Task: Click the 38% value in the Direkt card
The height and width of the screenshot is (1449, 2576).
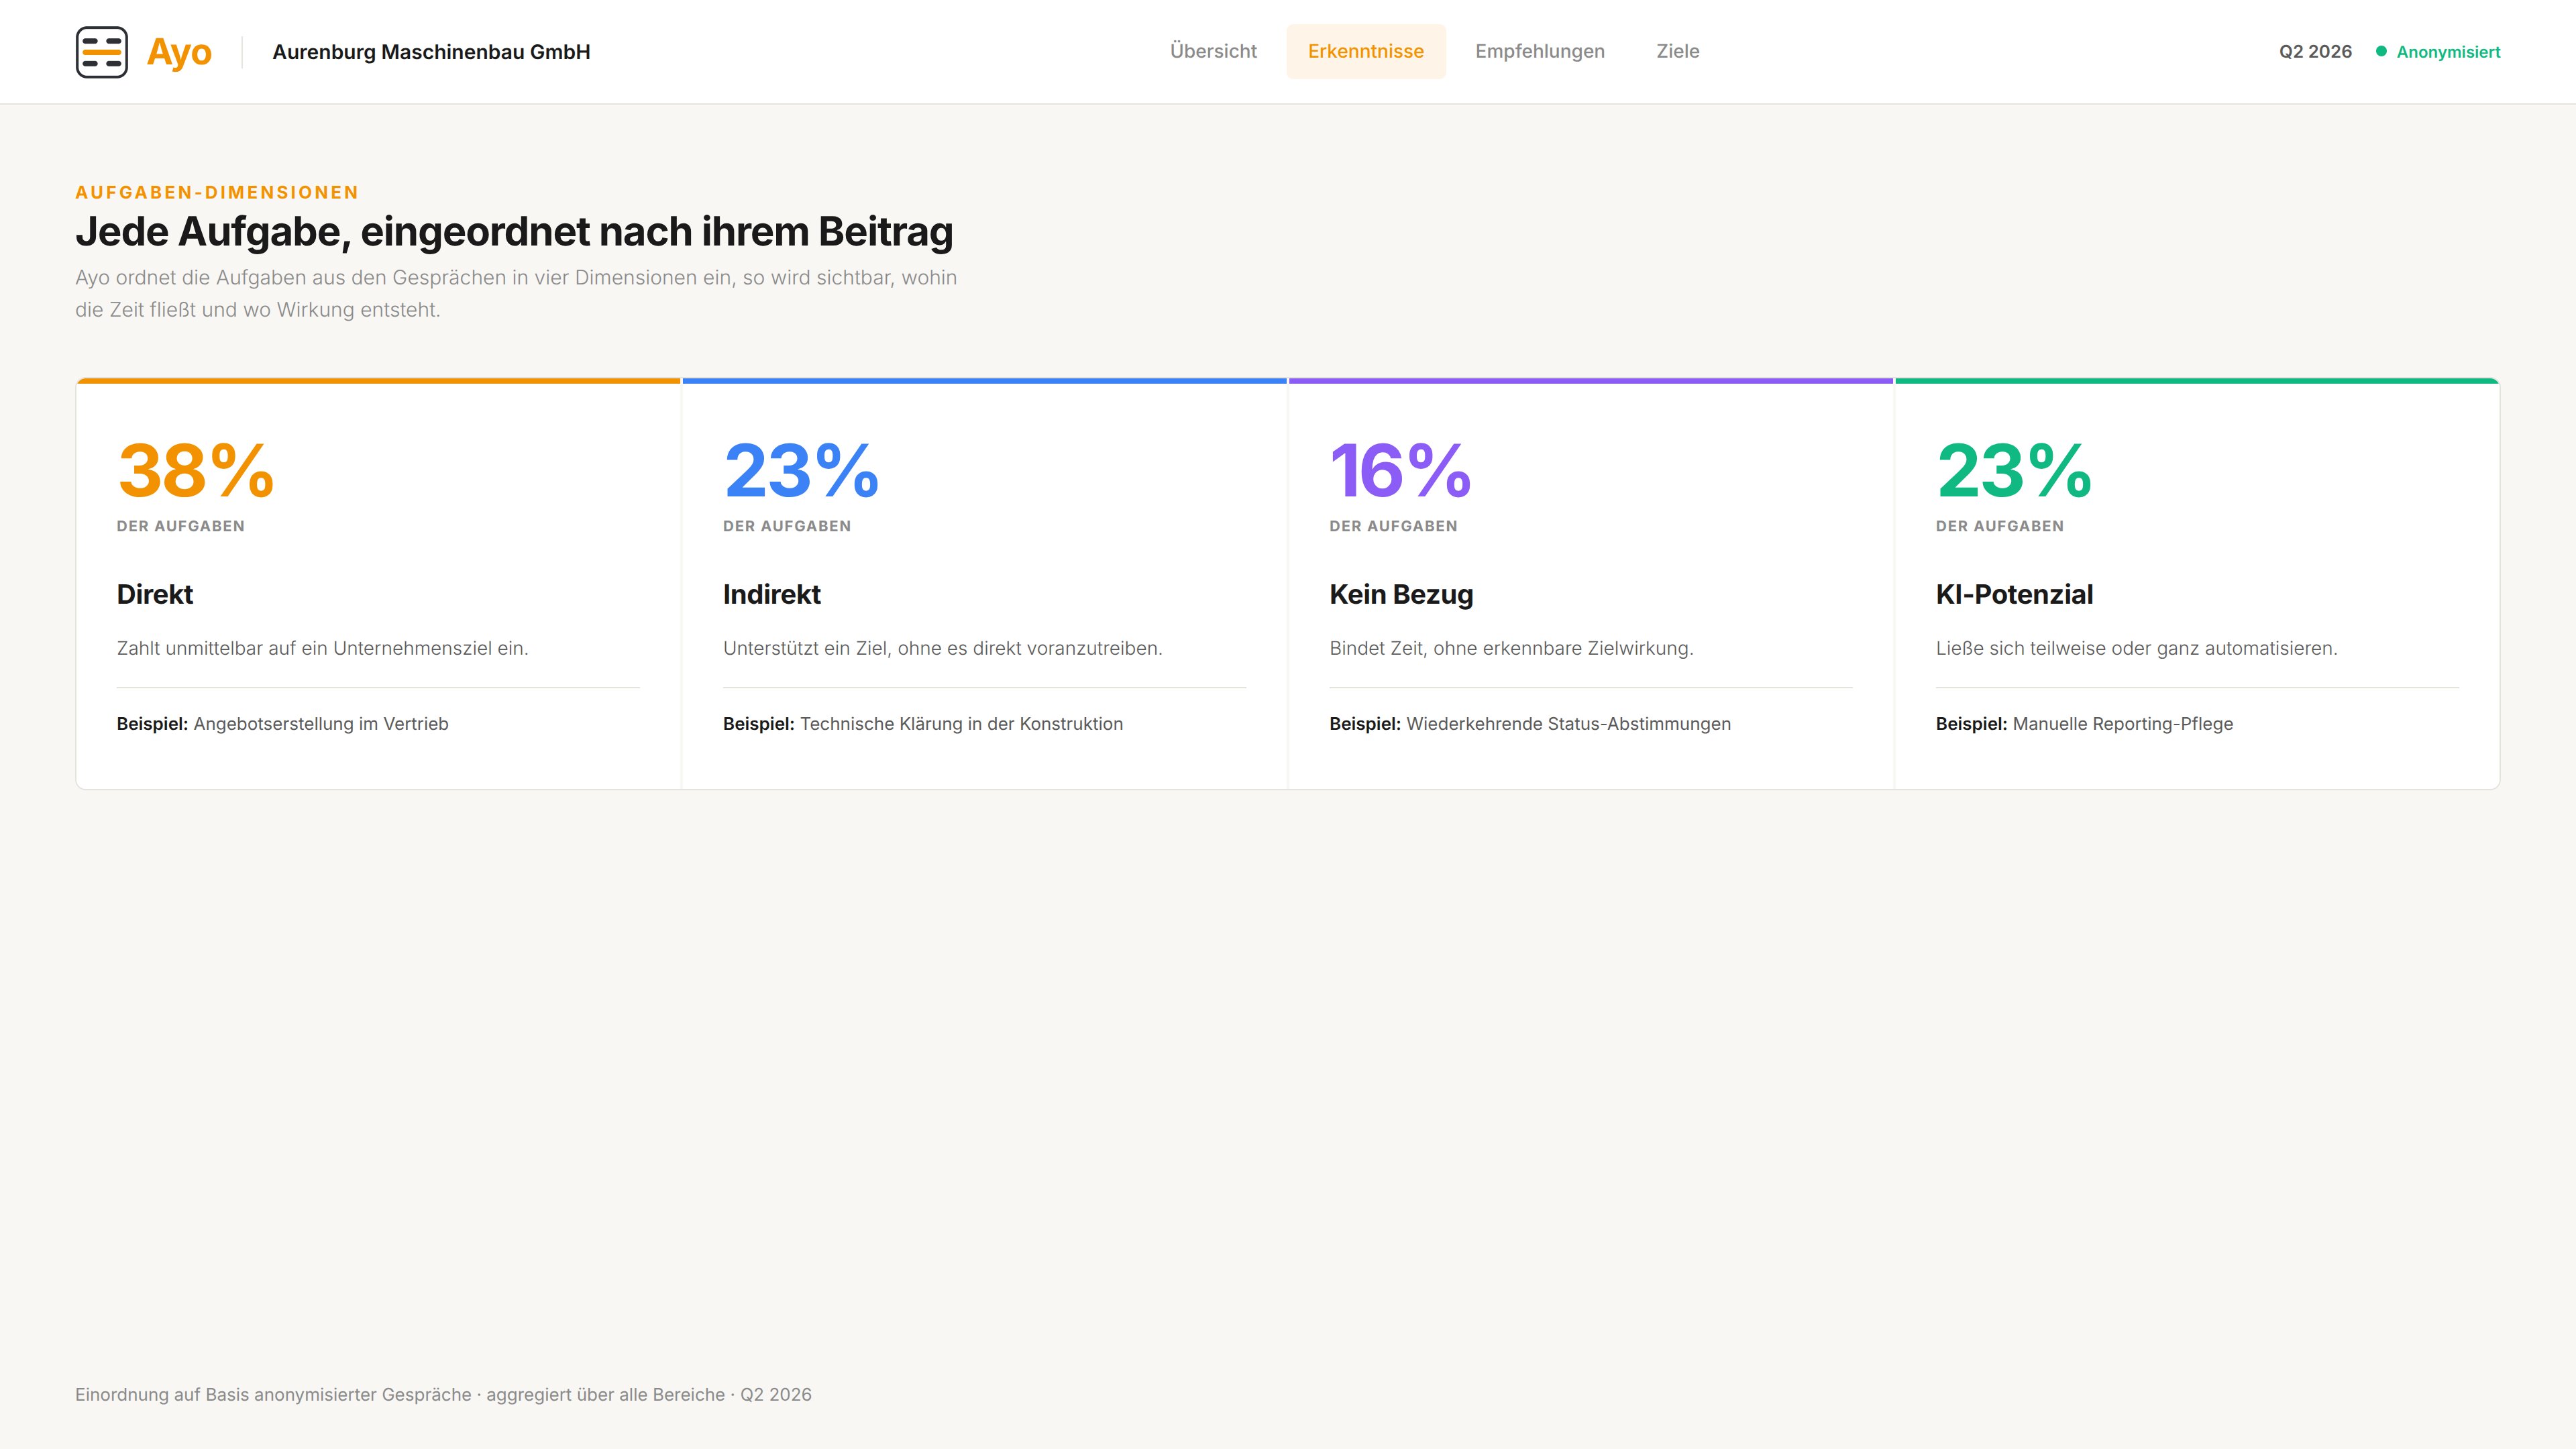Action: tap(195, 470)
